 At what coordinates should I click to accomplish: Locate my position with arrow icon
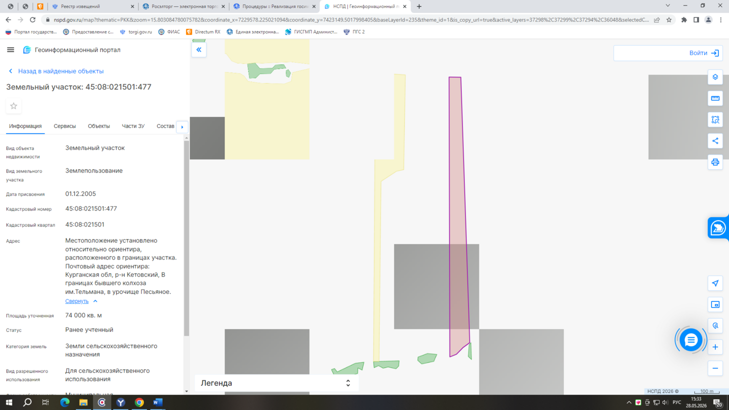click(x=715, y=283)
